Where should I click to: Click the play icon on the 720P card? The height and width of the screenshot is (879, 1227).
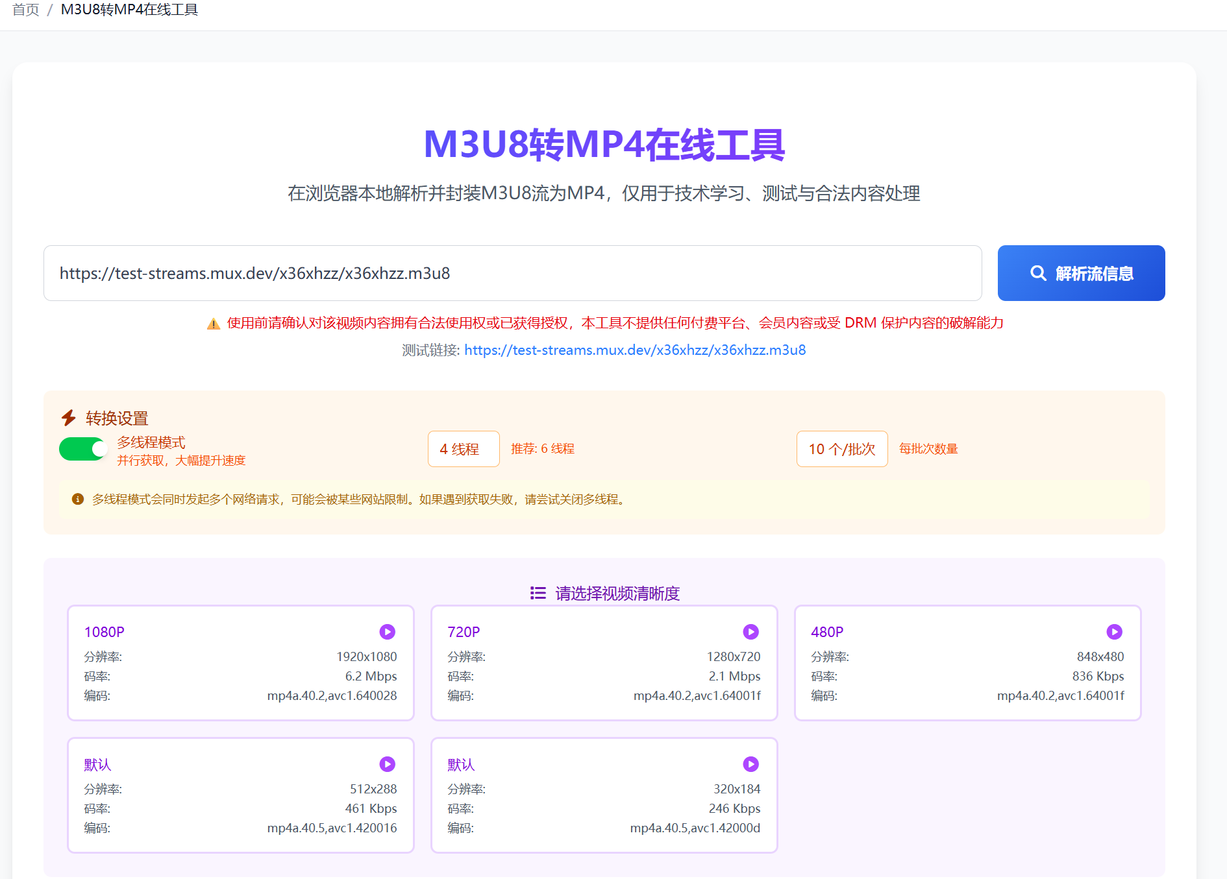(x=751, y=631)
